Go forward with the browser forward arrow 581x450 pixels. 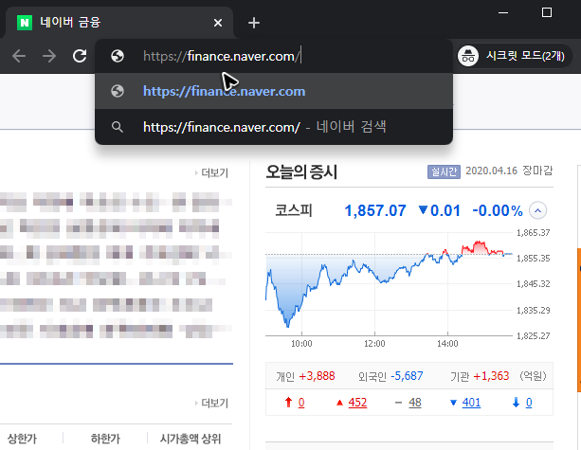[49, 56]
